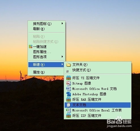Choose 一键加速 from the context menu

coord(46,47)
